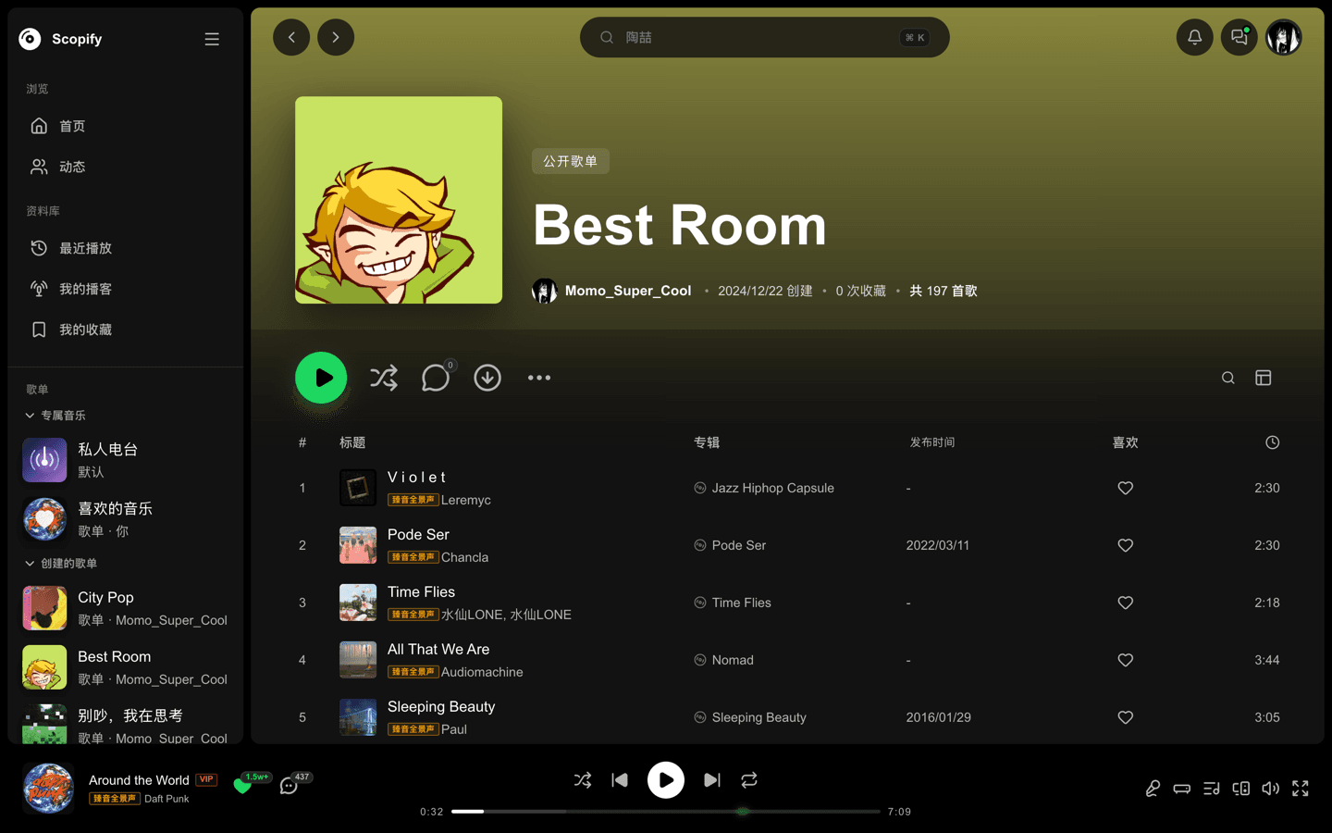Enter fullscreen with the expand arrows icon
This screenshot has height=833, width=1332.
1301,789
